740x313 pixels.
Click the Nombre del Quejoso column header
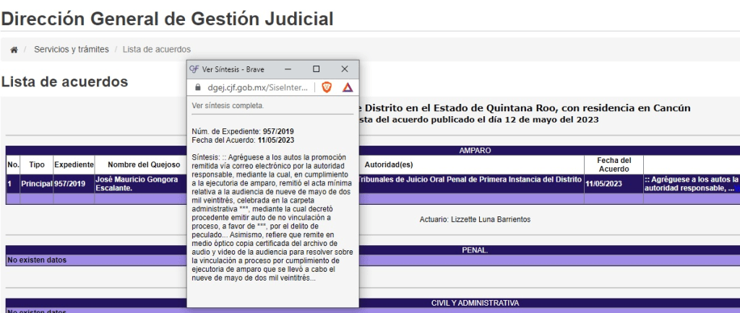[137, 164]
